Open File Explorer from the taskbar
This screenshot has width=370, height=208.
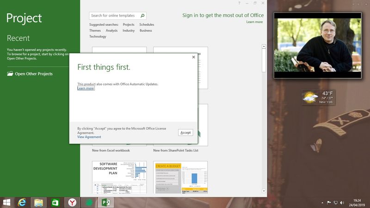(x=39, y=202)
